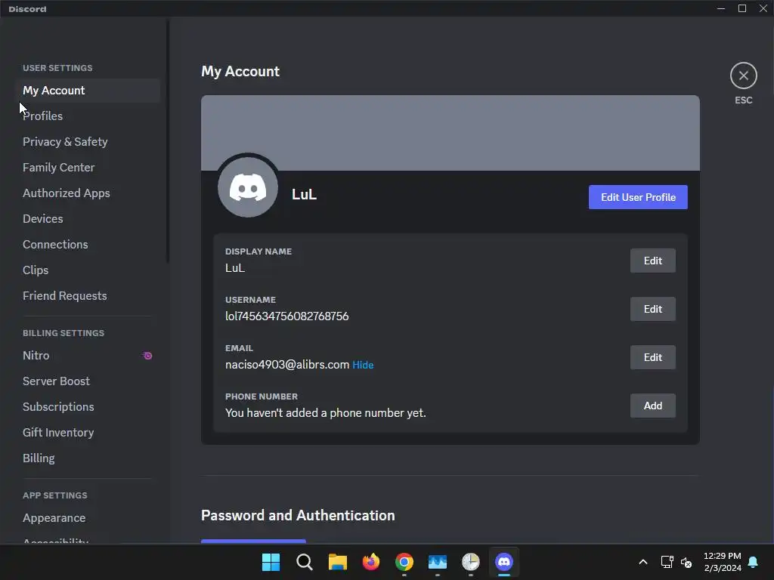774x580 pixels.
Task: Add a phone number
Action: [652, 406]
